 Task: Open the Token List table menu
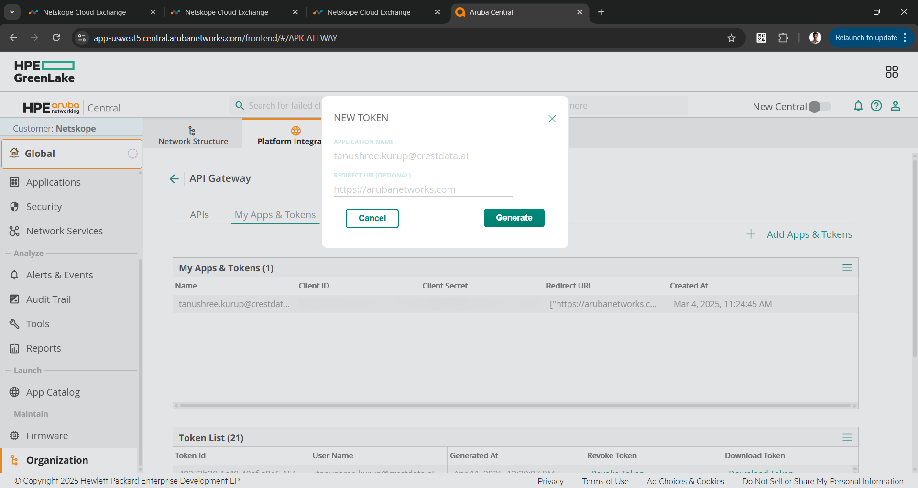(847, 437)
